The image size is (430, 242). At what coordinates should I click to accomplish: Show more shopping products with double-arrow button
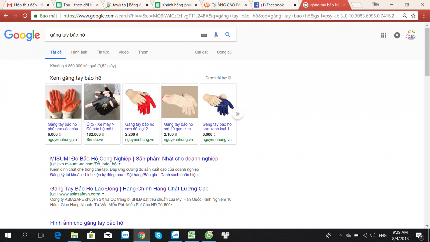pos(238,114)
